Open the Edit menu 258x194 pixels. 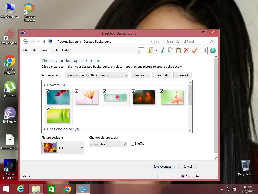coord(34,50)
